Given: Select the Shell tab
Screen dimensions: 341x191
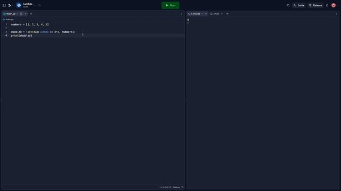Looking at the screenshot, I should [x=215, y=14].
